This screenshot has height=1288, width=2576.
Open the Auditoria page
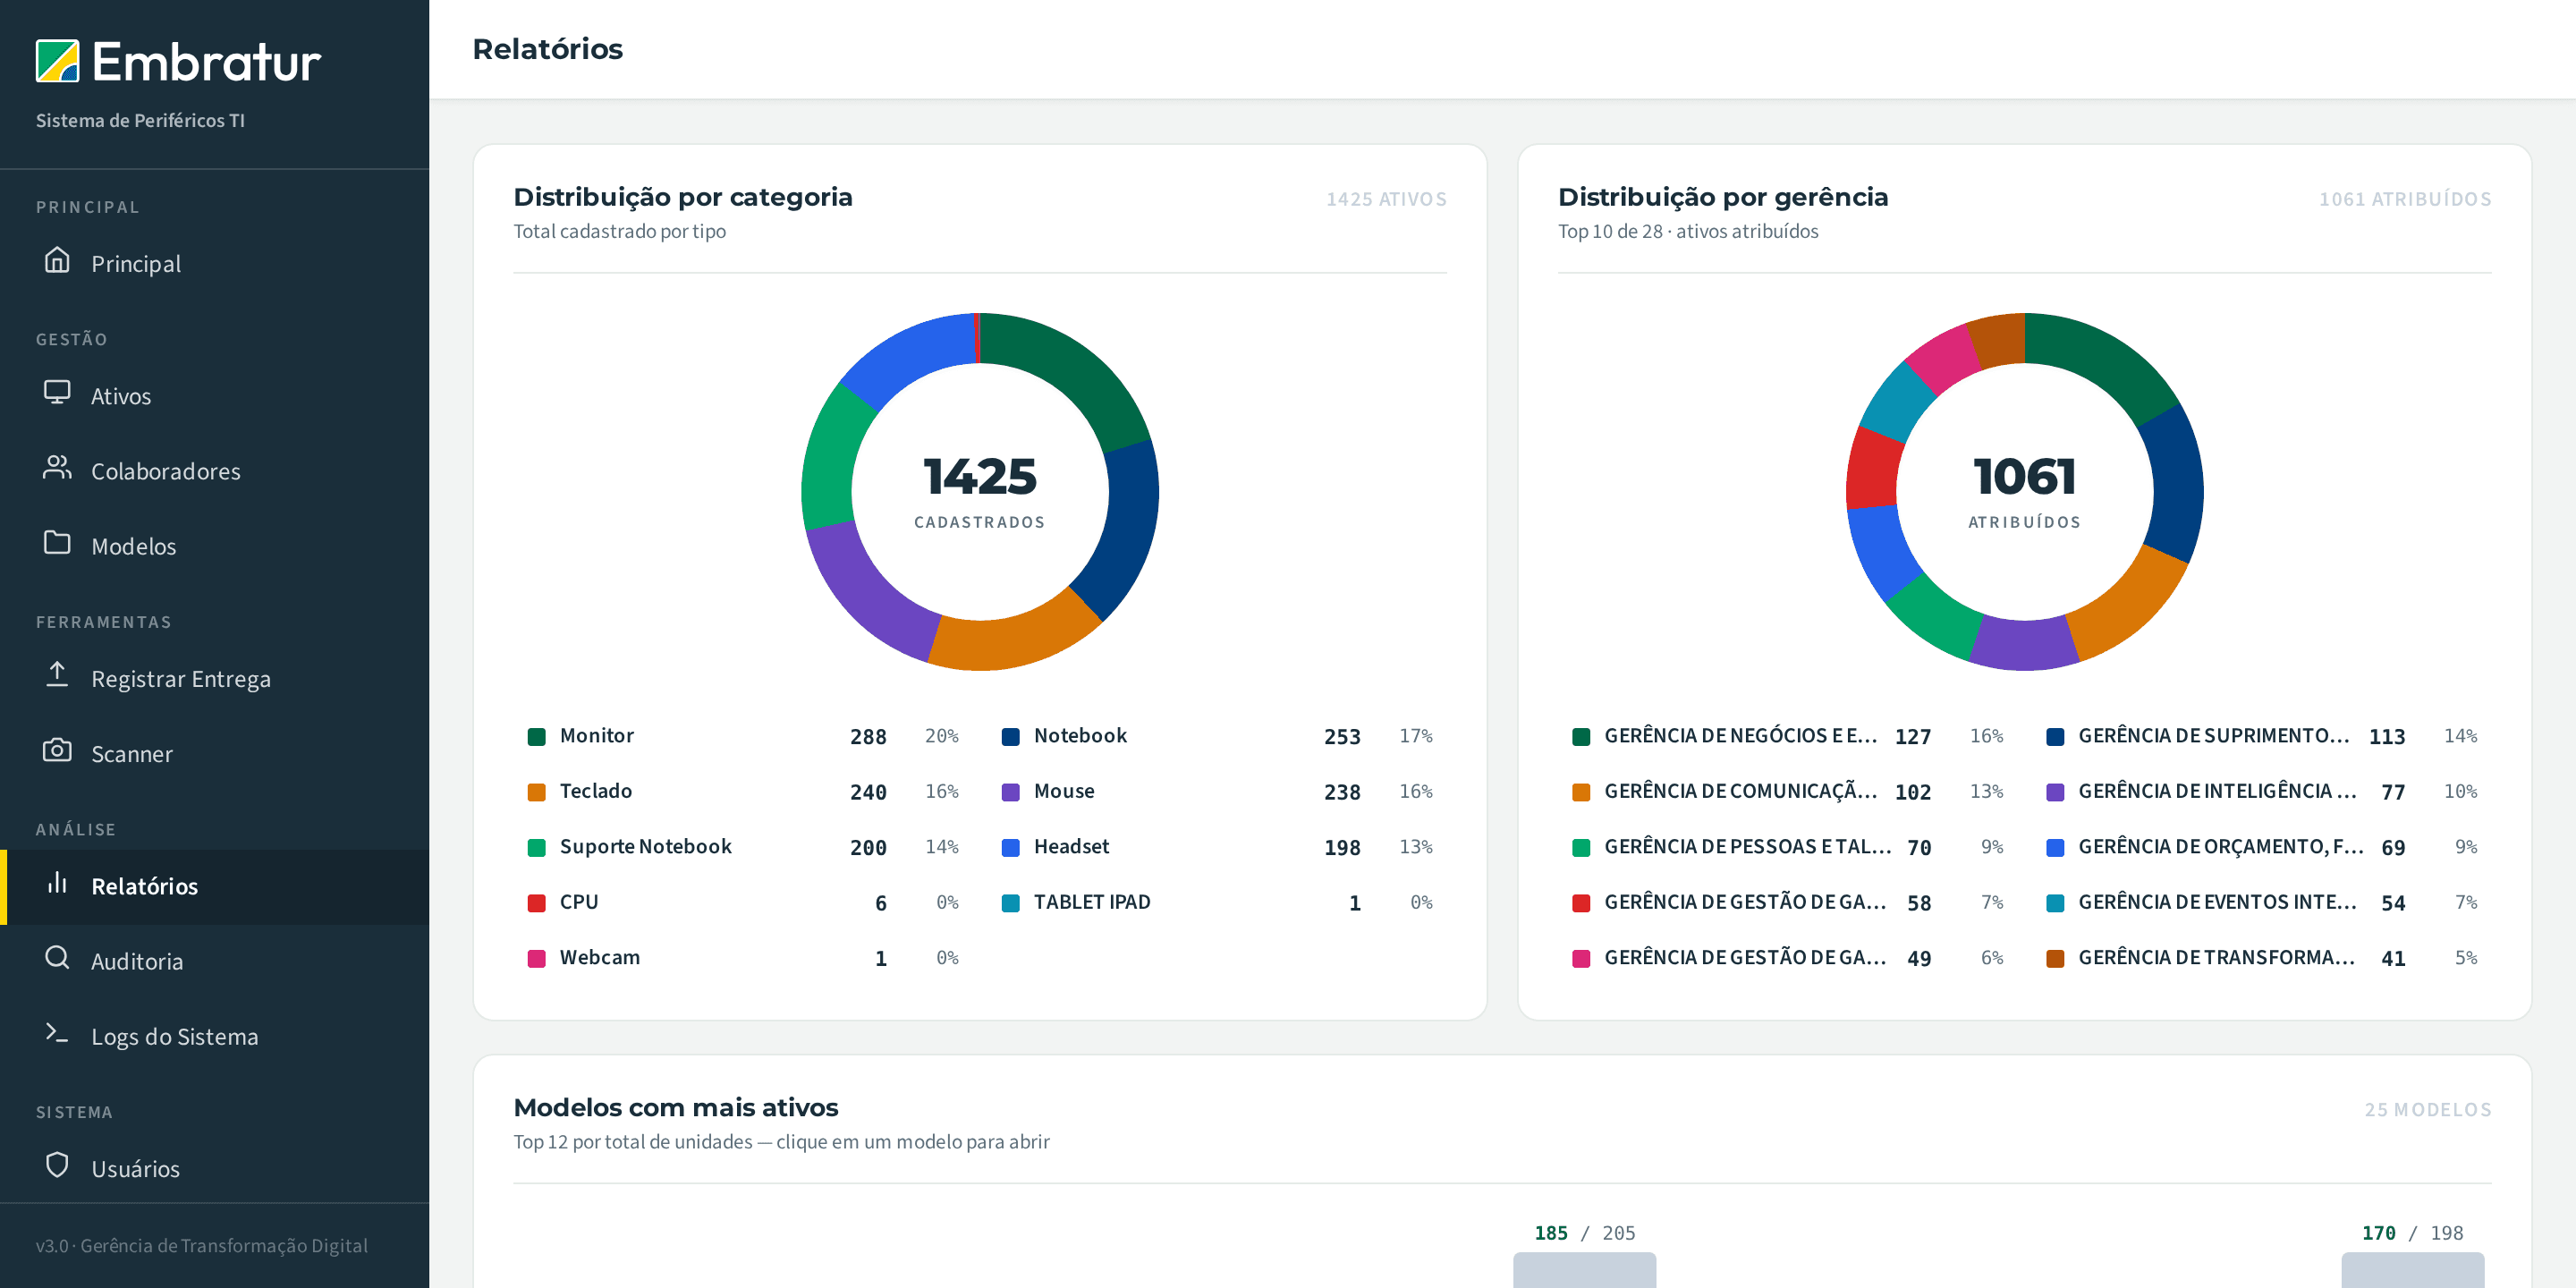pos(214,961)
